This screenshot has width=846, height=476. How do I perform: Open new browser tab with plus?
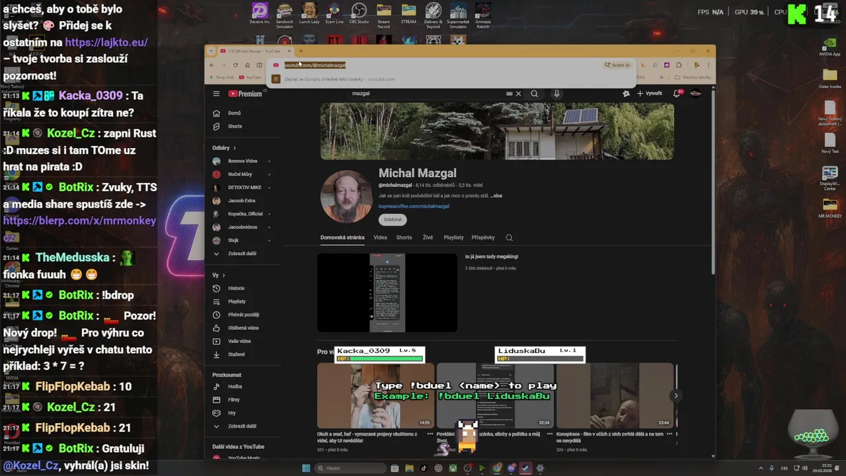pyautogui.click(x=301, y=51)
